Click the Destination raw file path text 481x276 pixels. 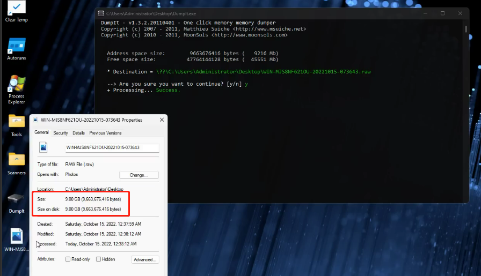click(x=263, y=72)
